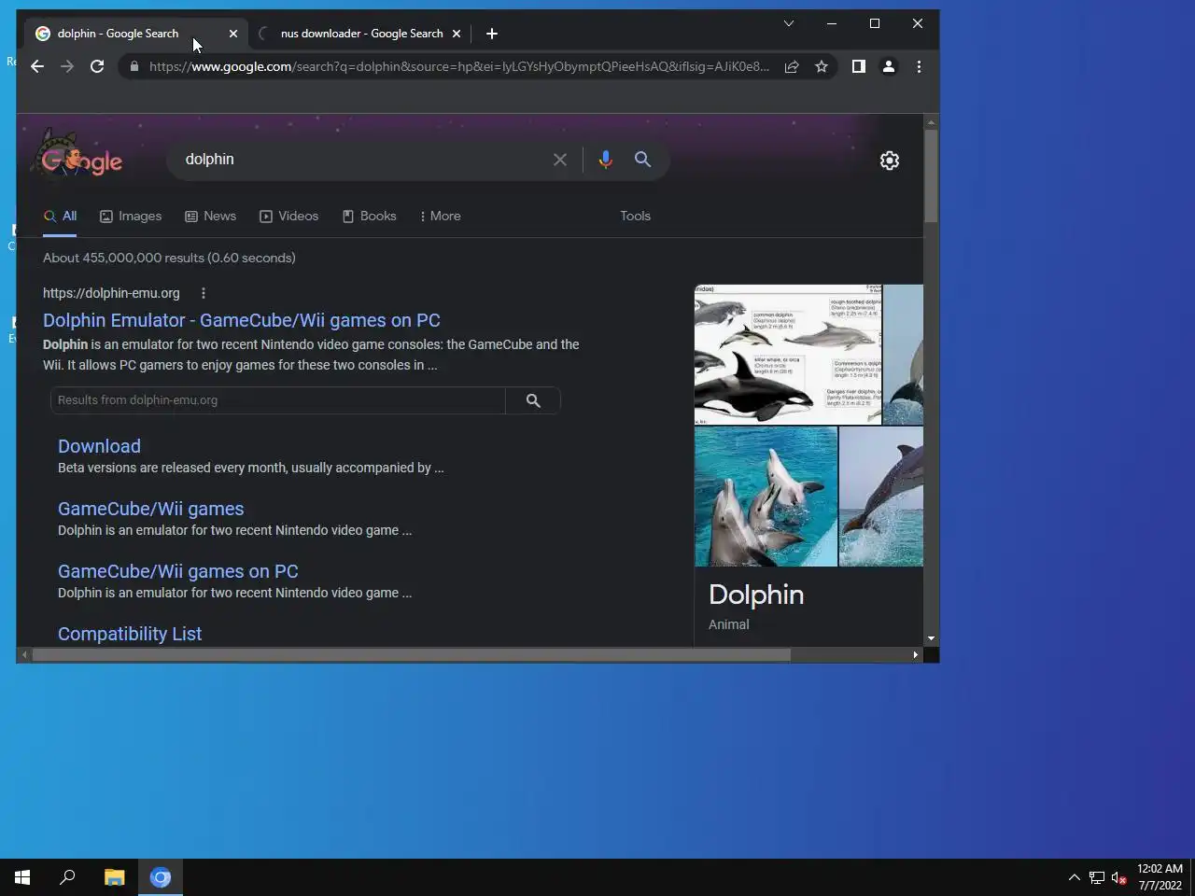1195x896 pixels.
Task: Select the All results tab
Action: 60,216
